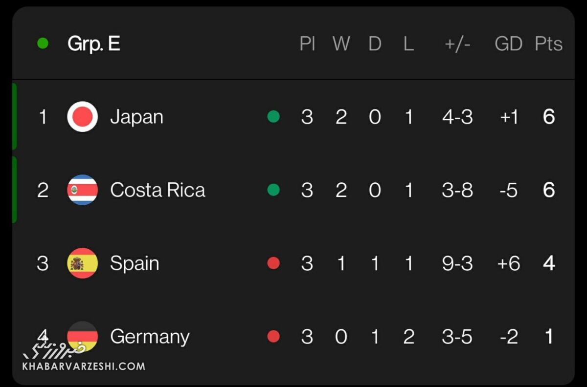This screenshot has width=587, height=387.
Task: Click the Pts column header
Action: point(548,44)
